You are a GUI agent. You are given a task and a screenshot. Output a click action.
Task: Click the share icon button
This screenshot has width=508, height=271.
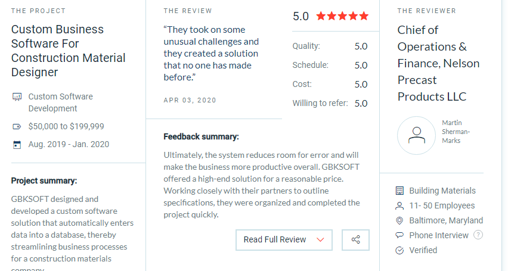coord(355,240)
